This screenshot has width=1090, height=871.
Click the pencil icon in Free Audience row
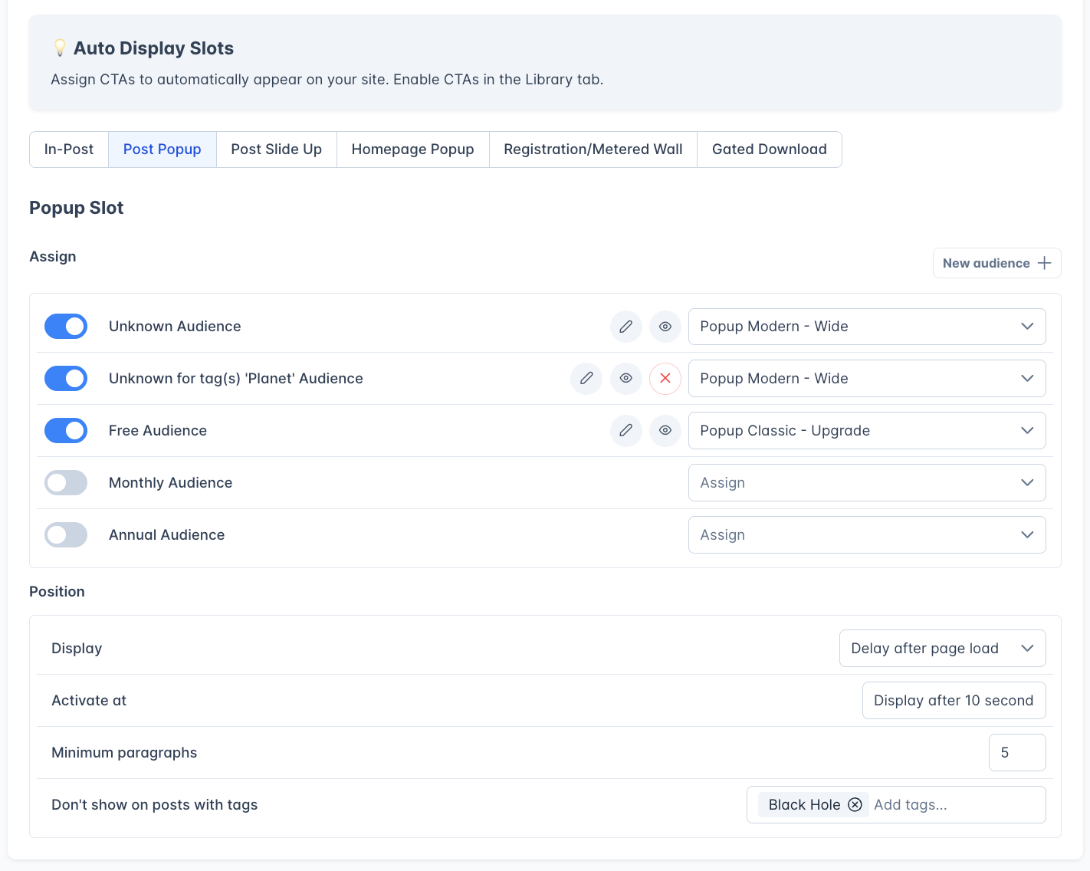click(626, 431)
